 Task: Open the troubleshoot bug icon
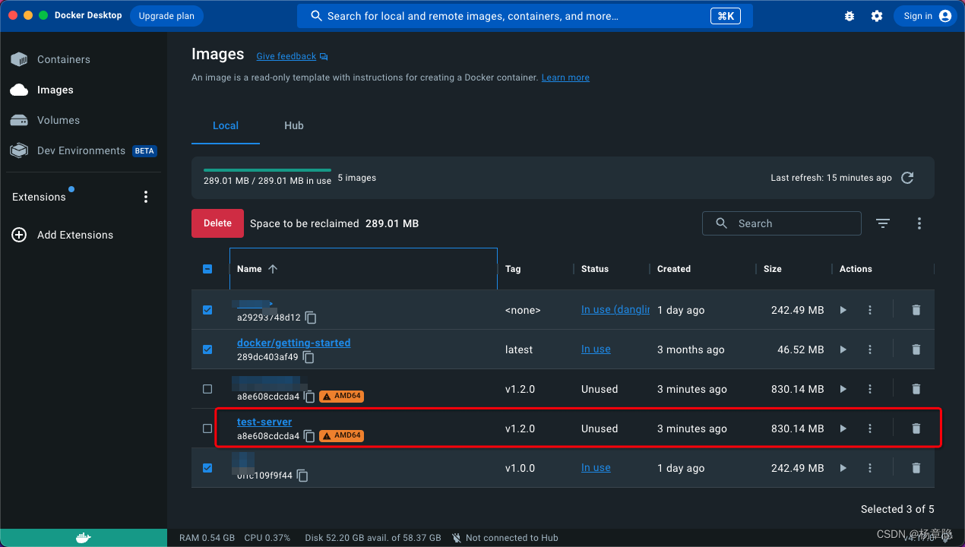850,16
